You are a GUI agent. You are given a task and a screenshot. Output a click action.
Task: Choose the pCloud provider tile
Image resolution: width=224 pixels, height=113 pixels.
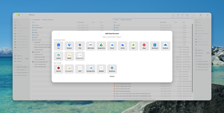click(x=58, y=56)
